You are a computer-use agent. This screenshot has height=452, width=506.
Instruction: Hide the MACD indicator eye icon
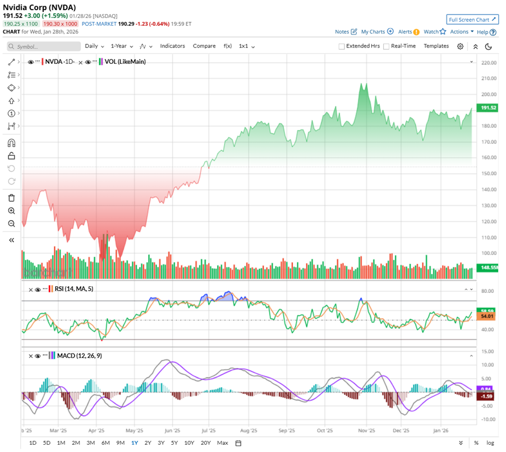[38, 356]
